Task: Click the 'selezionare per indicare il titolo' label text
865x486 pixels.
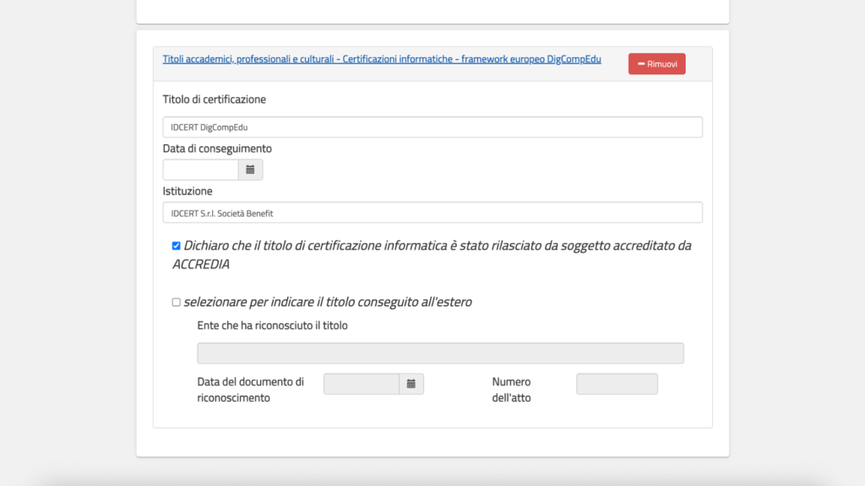Action: pos(328,302)
